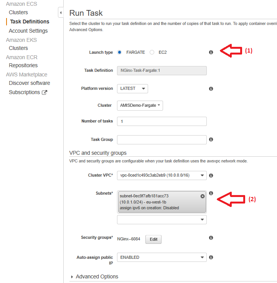This screenshot has height=283, width=277.
Task: Click the Task Group info icon
Action: point(211,140)
